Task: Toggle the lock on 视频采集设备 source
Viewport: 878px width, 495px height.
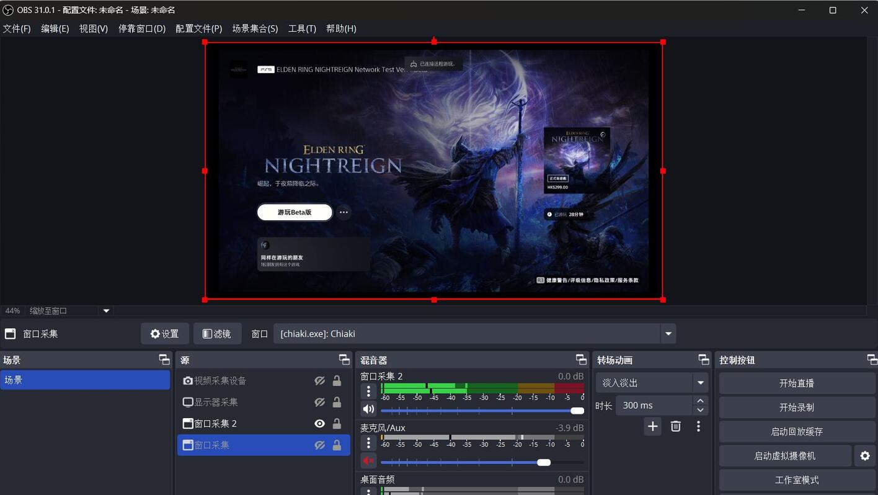Action: point(337,381)
